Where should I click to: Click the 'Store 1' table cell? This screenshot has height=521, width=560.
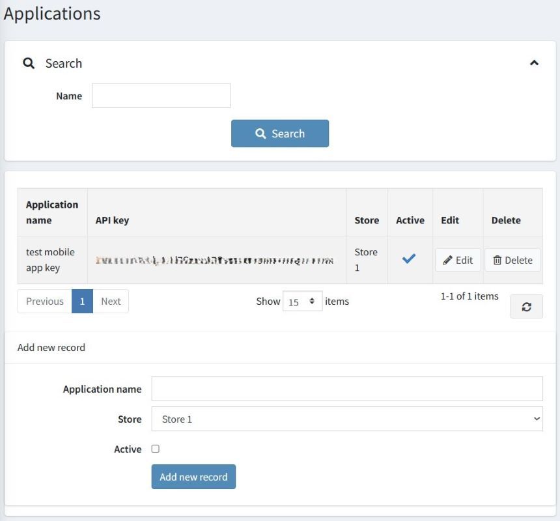pos(366,260)
